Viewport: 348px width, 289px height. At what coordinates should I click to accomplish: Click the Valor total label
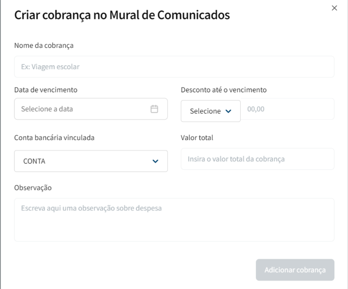click(x=197, y=137)
